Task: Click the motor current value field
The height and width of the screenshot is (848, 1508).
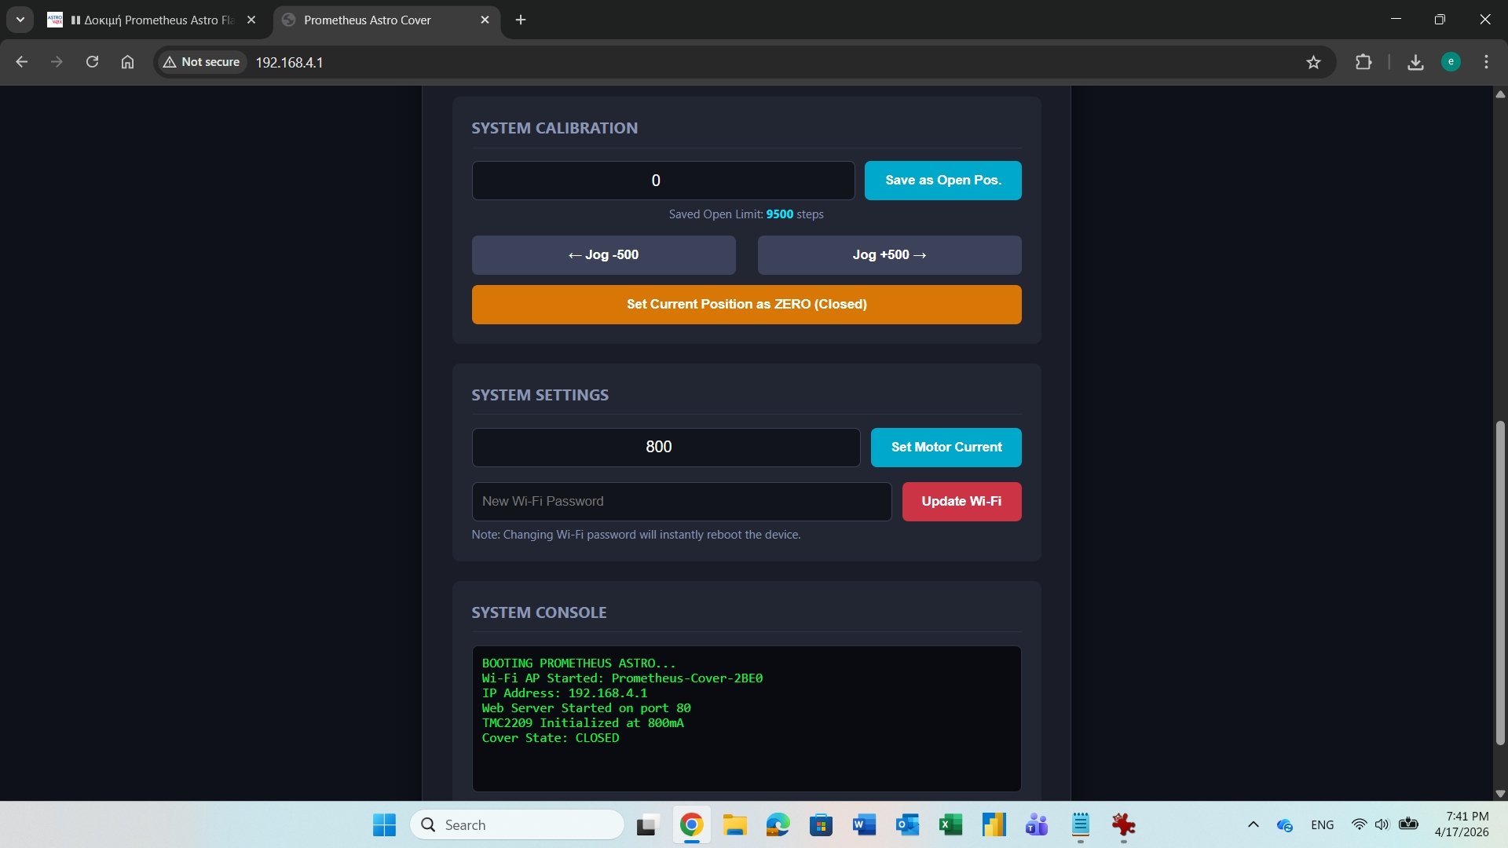Action: (665, 448)
